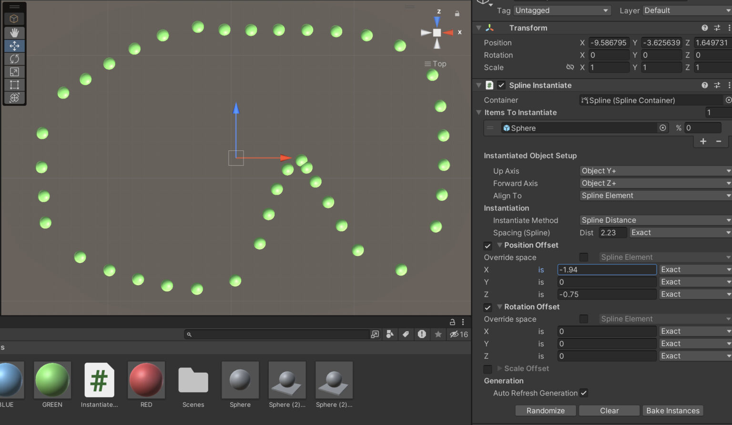Select the Move tool in the scene toolbar
This screenshot has height=425, width=732.
(14, 46)
